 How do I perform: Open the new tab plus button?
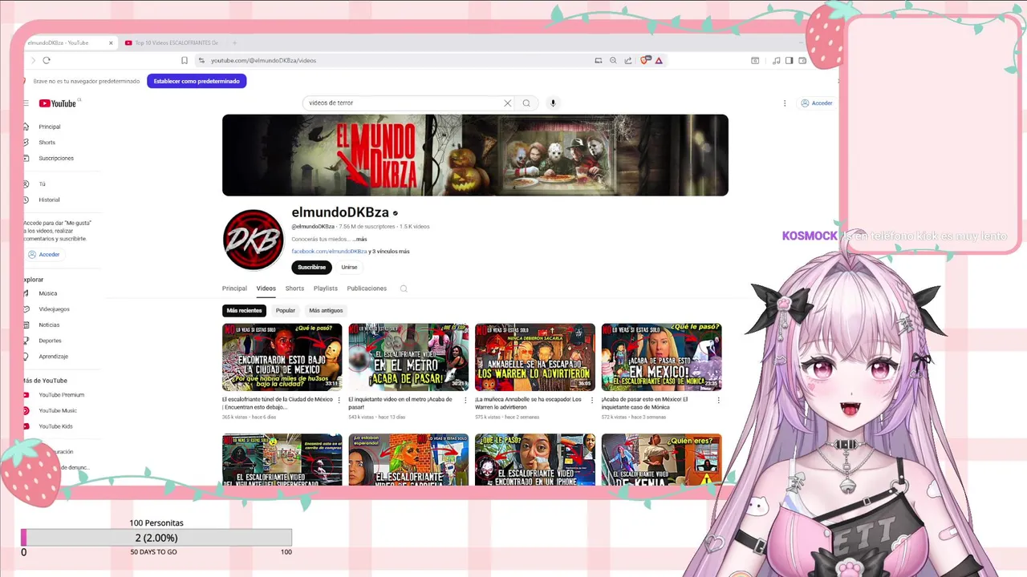pyautogui.click(x=234, y=42)
